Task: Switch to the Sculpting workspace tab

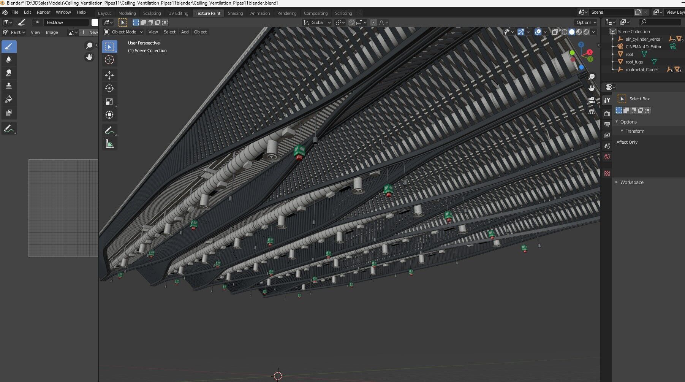Action: click(x=152, y=13)
